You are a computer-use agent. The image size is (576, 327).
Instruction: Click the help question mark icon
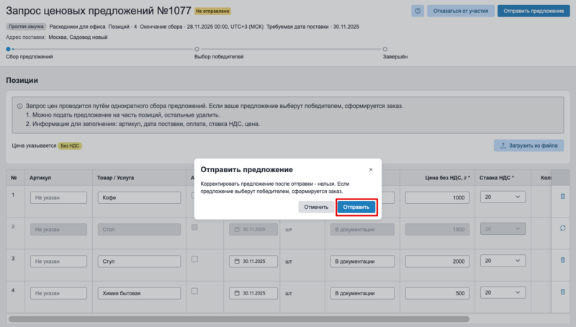tap(418, 11)
